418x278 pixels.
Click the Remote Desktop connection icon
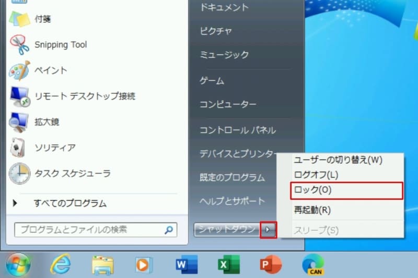pyautogui.click(x=20, y=96)
